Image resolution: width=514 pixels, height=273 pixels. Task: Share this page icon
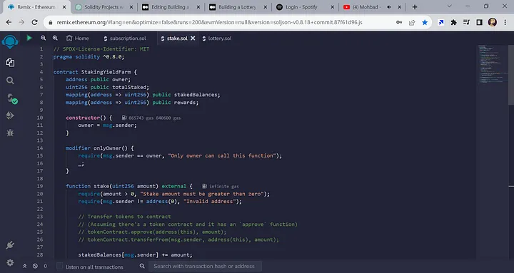pyautogui.click(x=412, y=22)
